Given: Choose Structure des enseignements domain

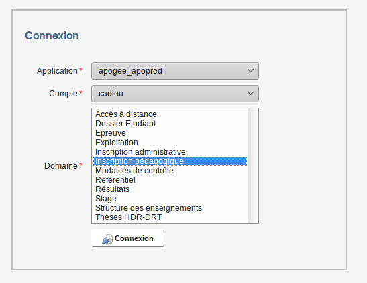Looking at the screenshot, I should (170, 208).
